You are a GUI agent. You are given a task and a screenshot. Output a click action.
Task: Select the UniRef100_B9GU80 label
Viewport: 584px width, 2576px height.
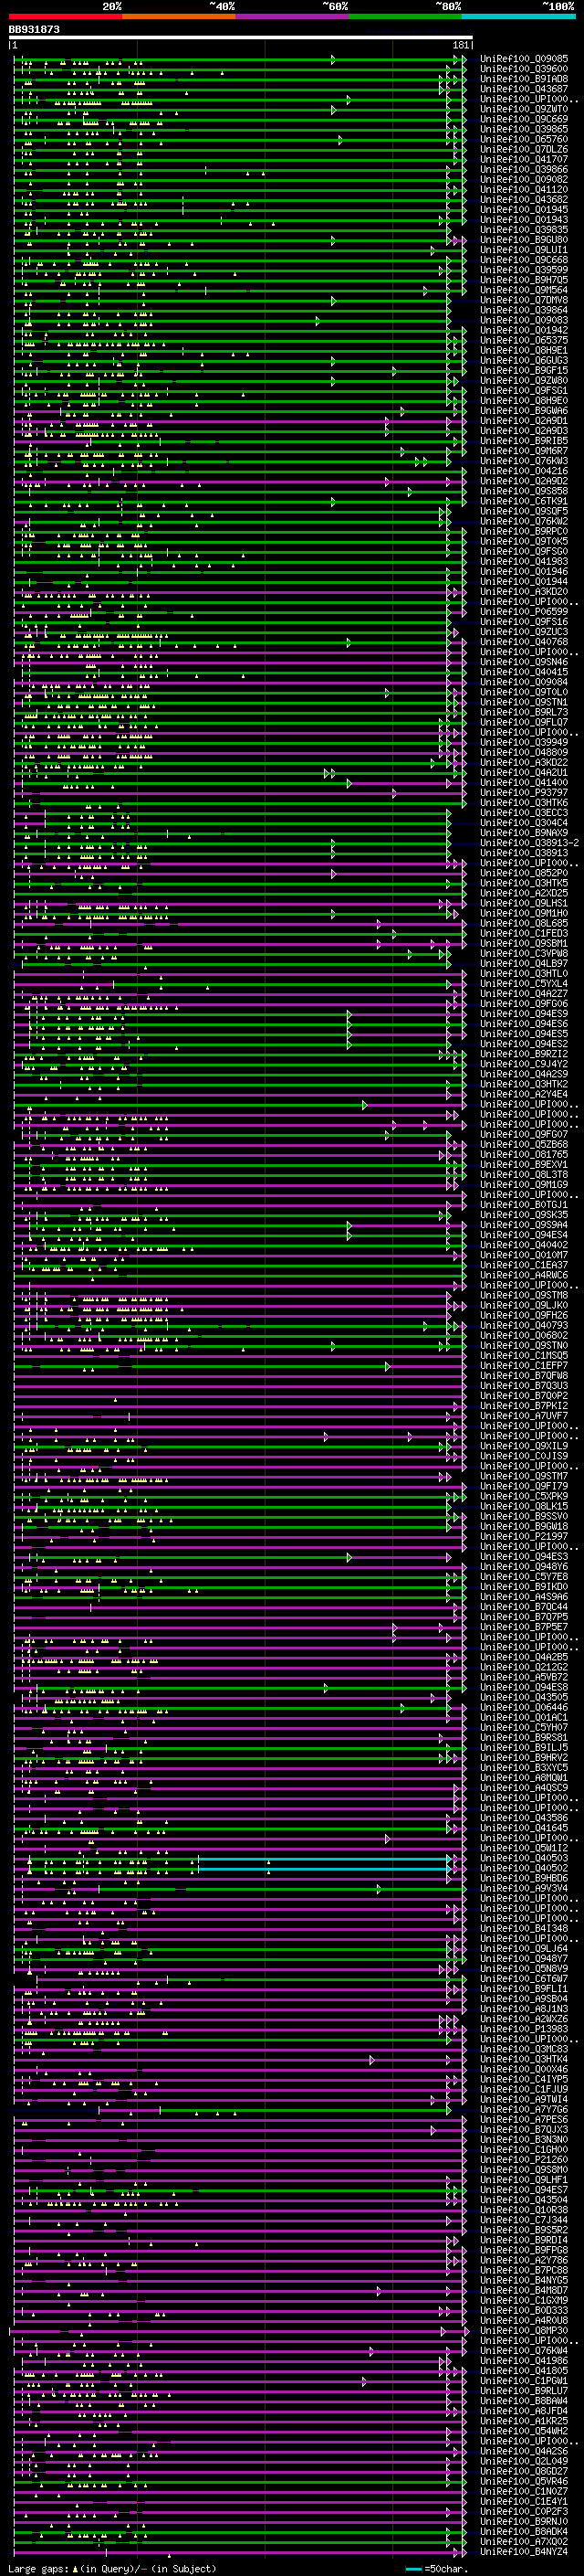tap(524, 240)
